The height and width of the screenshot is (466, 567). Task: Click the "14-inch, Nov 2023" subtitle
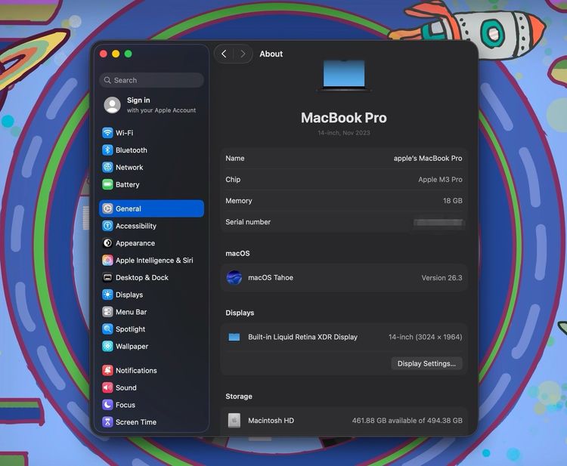point(344,133)
